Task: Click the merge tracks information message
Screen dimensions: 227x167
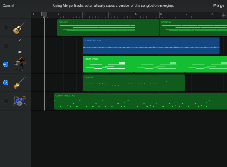Action: click(113, 6)
